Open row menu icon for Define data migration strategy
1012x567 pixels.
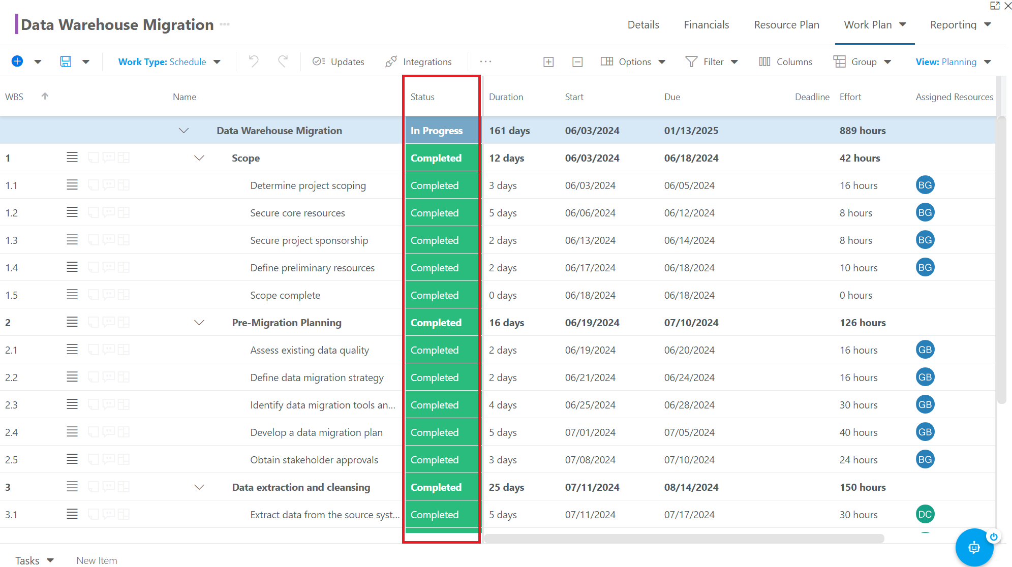click(x=72, y=377)
